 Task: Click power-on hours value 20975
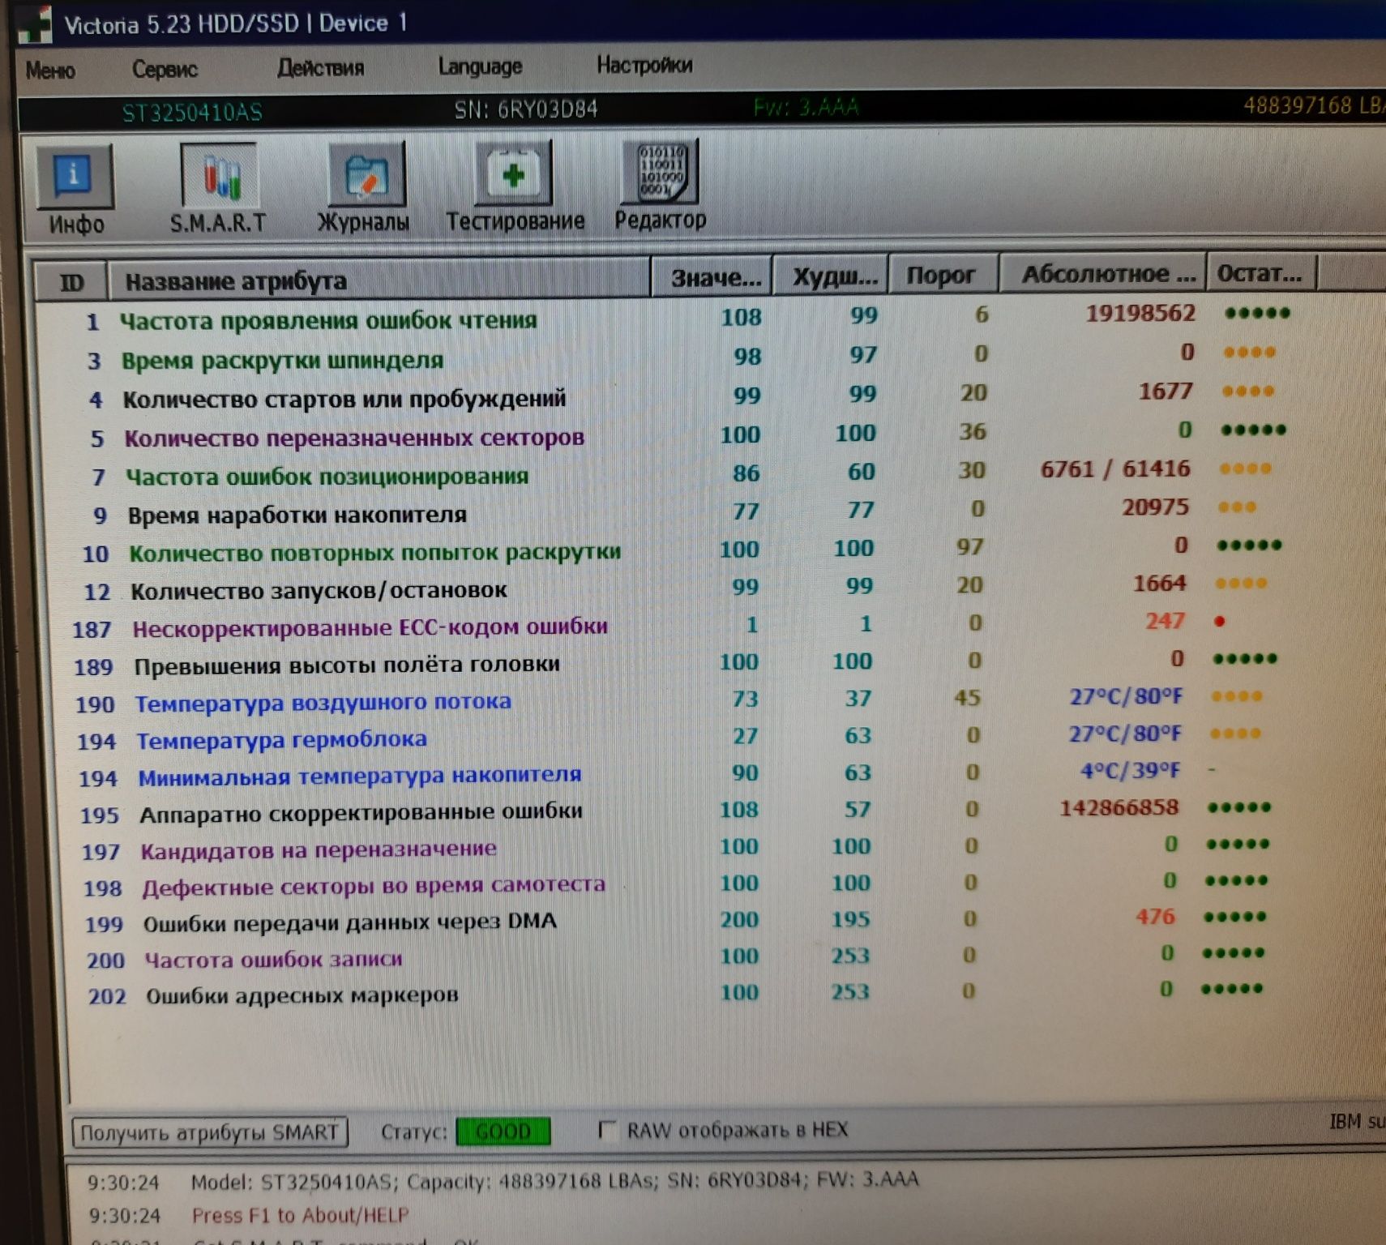click(1155, 507)
